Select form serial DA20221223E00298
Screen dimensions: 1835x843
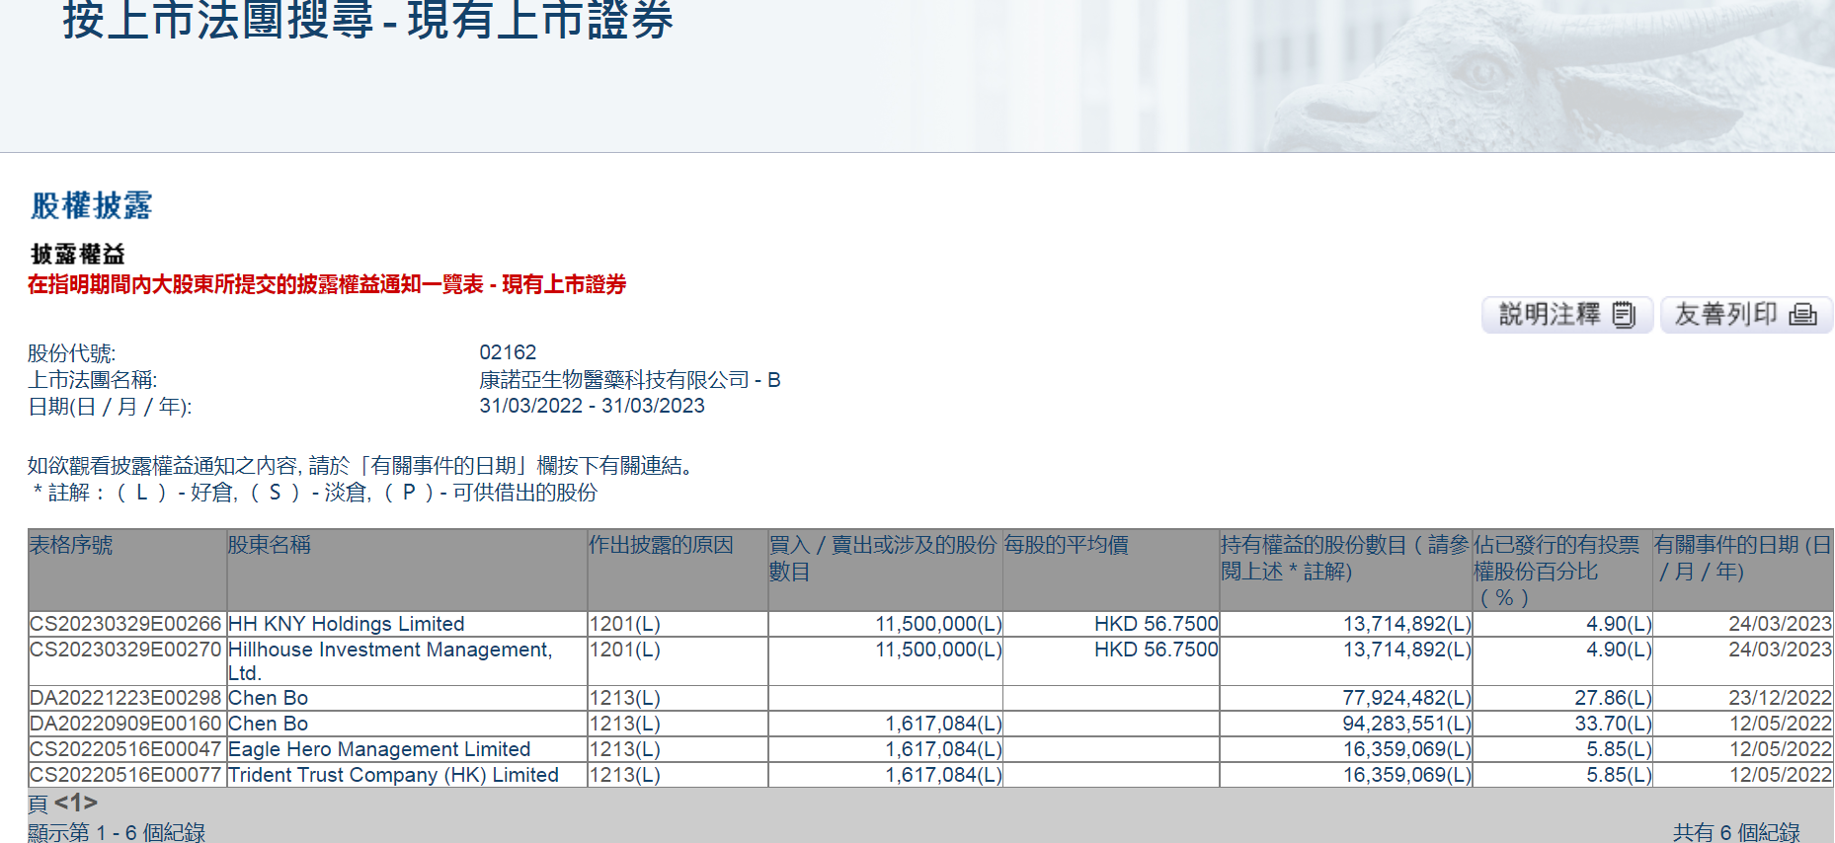tap(125, 698)
